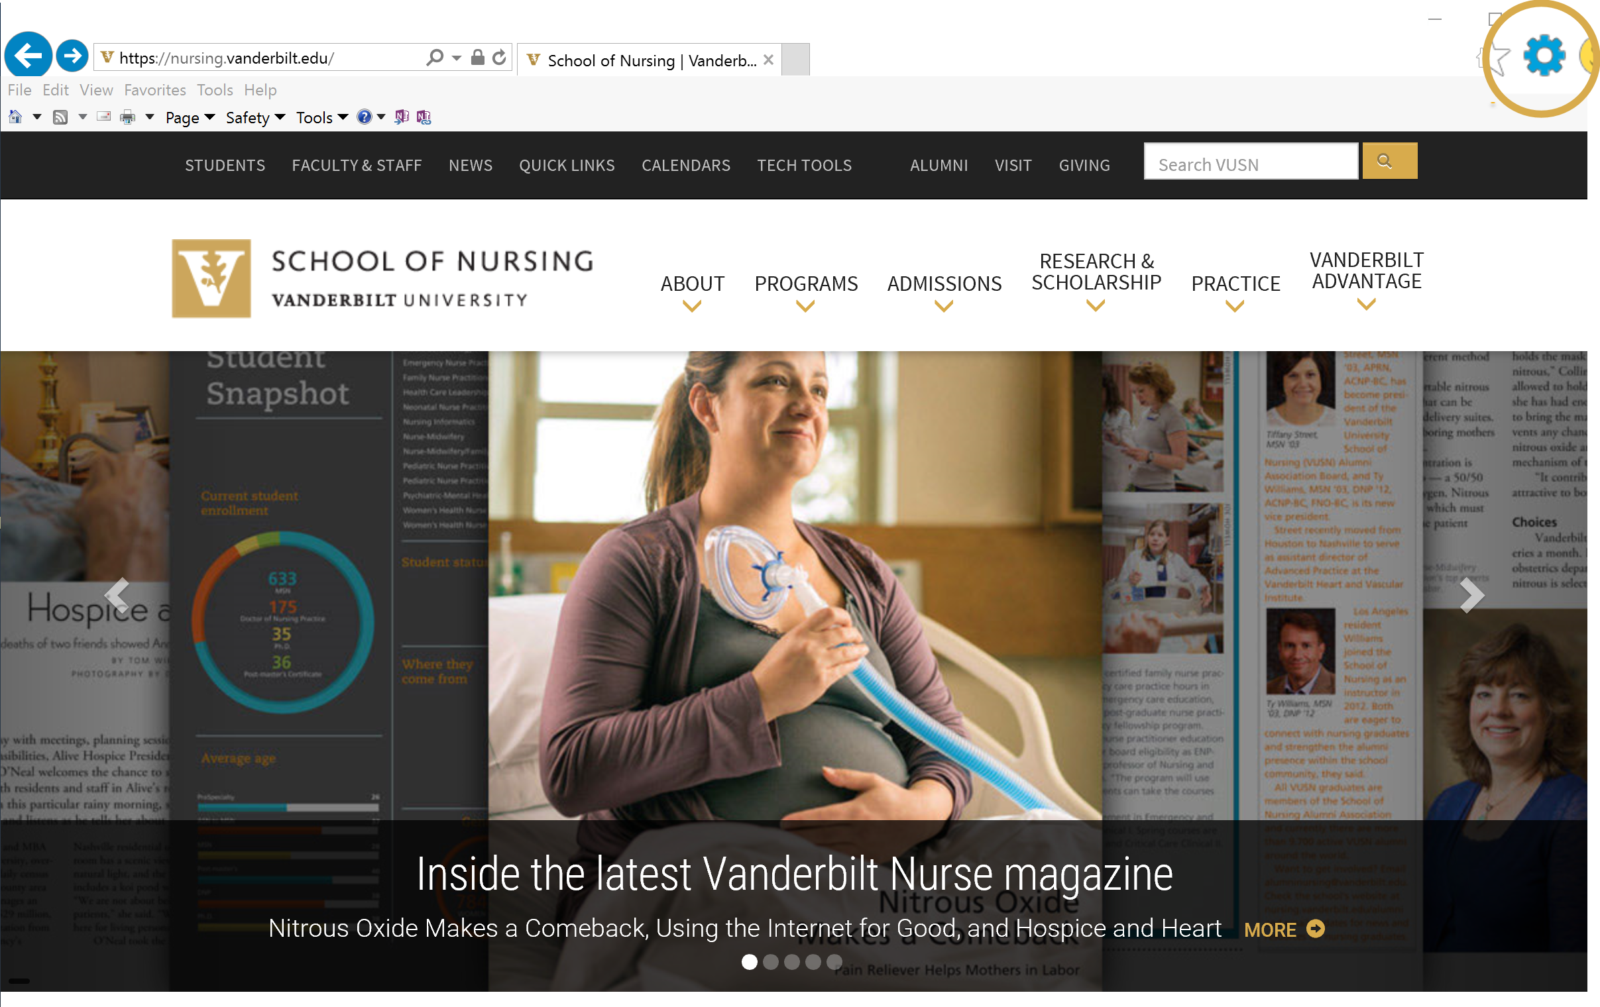The image size is (1600, 1007).
Task: Open the CALENDARS link
Action: pyautogui.click(x=686, y=166)
